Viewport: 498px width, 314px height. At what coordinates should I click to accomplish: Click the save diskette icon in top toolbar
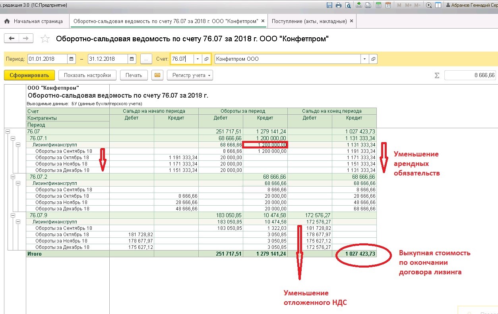[x=329, y=5]
